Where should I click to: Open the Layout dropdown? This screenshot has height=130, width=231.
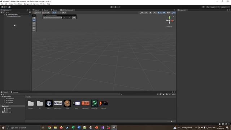tap(225, 7)
